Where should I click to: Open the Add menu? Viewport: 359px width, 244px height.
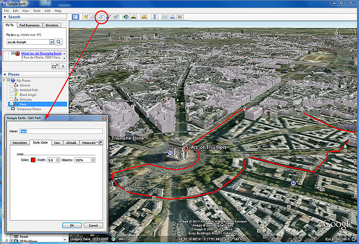point(48,11)
